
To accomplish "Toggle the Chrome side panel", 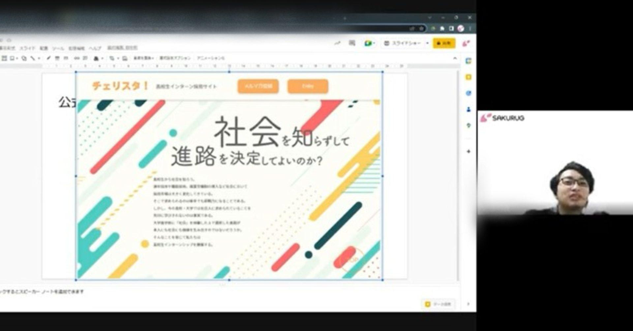I will 451,28.
